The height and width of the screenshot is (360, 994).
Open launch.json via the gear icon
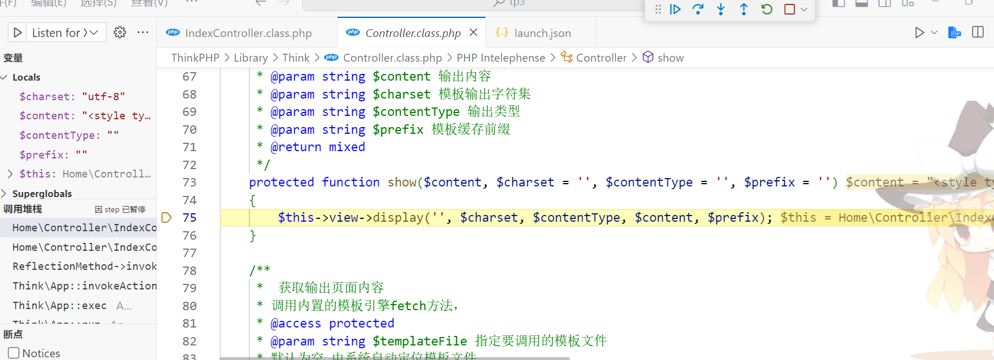pyautogui.click(x=119, y=32)
